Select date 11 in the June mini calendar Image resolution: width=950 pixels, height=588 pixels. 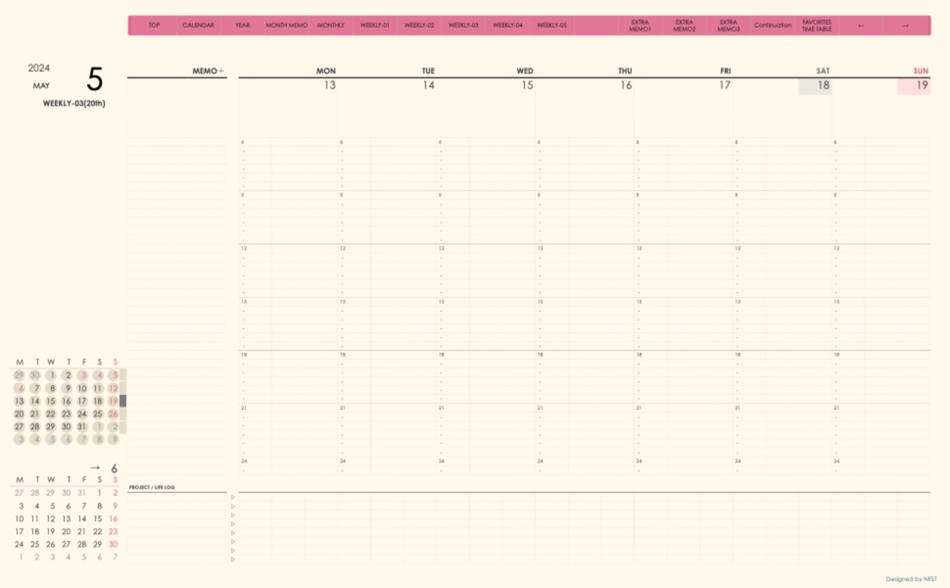click(x=35, y=519)
